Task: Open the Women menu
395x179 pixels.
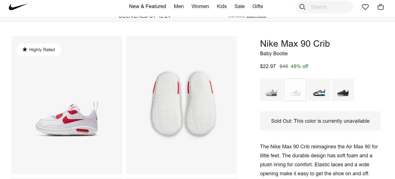Action: pos(200,6)
